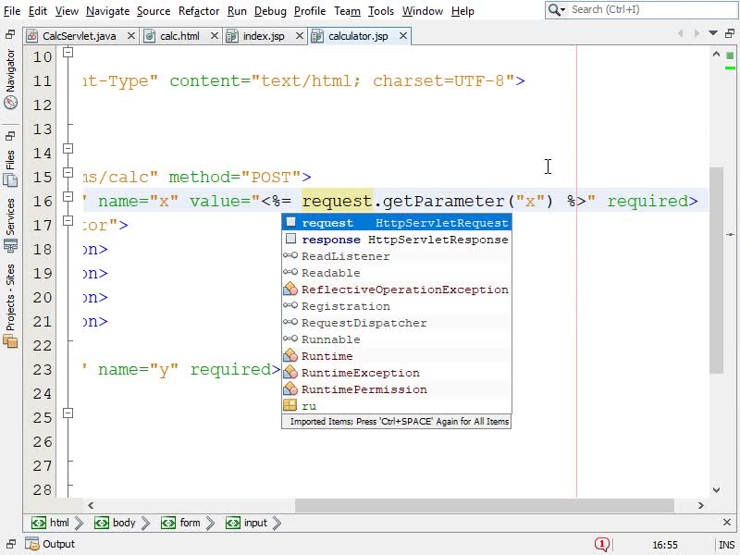This screenshot has height=555, width=740.
Task: Open the Tools menu
Action: click(381, 11)
